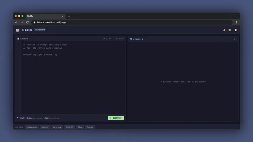The height and width of the screenshot is (142, 253).
Task: Insert the Hola mundo snippet
Action: pos(32,127)
